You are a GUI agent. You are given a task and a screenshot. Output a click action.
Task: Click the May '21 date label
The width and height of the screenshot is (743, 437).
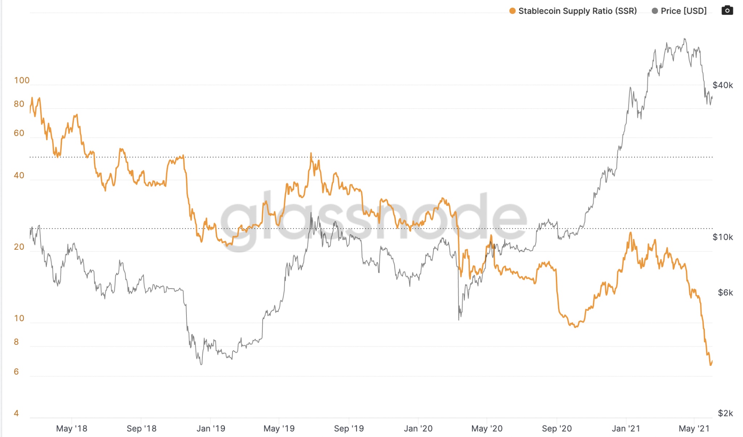(x=694, y=429)
